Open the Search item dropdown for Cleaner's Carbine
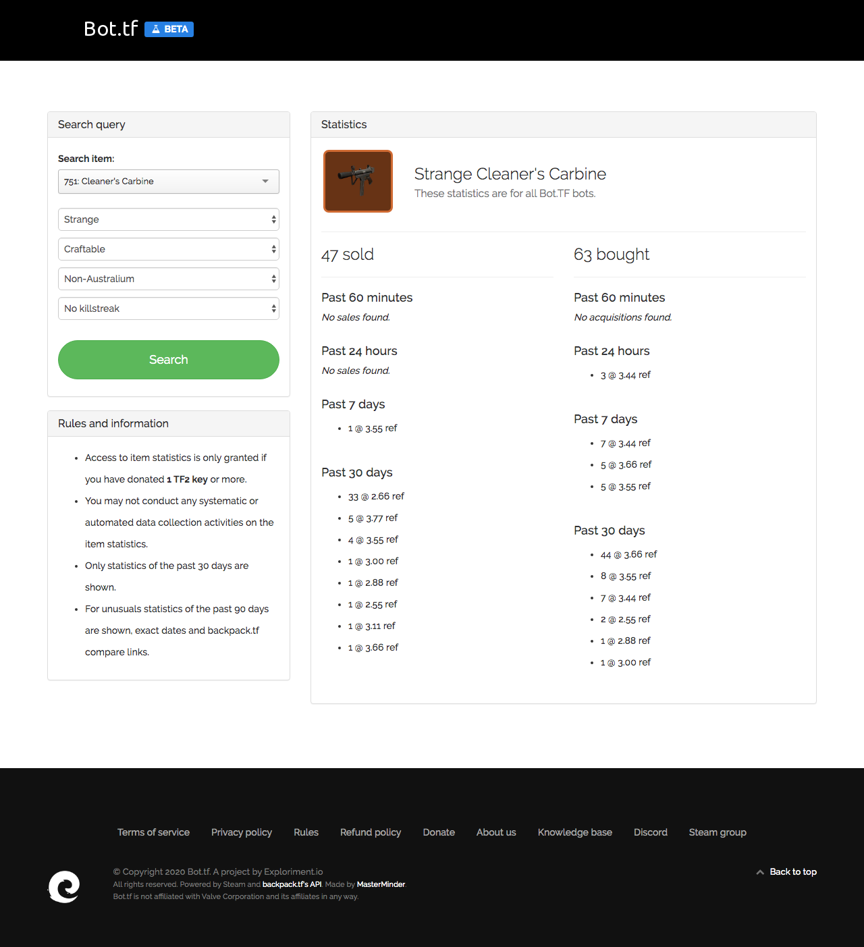 (x=169, y=182)
